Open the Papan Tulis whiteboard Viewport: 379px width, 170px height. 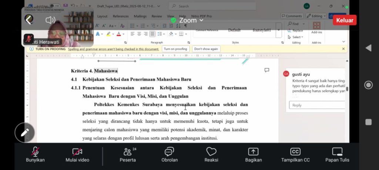(x=337, y=155)
